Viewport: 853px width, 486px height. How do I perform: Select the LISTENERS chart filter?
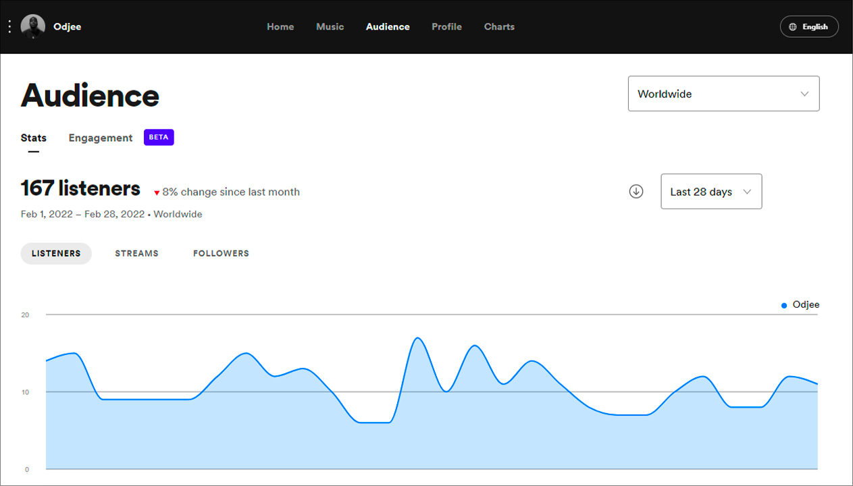click(56, 254)
